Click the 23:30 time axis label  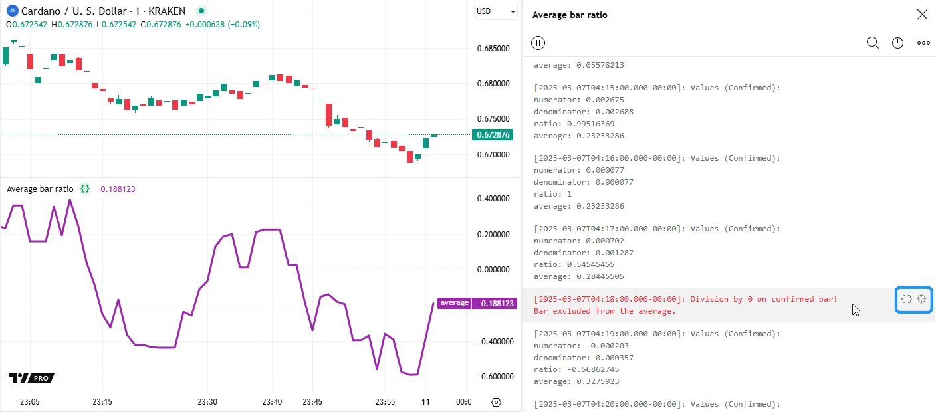click(207, 402)
